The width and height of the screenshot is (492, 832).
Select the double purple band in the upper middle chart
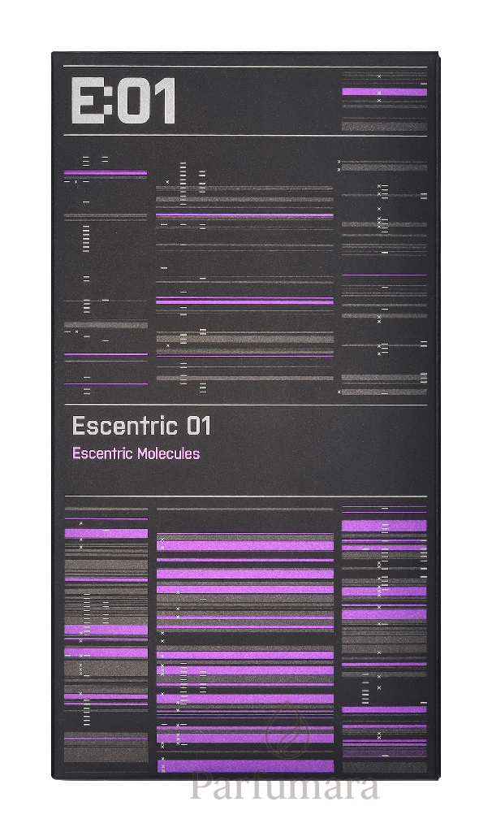[x=245, y=301]
